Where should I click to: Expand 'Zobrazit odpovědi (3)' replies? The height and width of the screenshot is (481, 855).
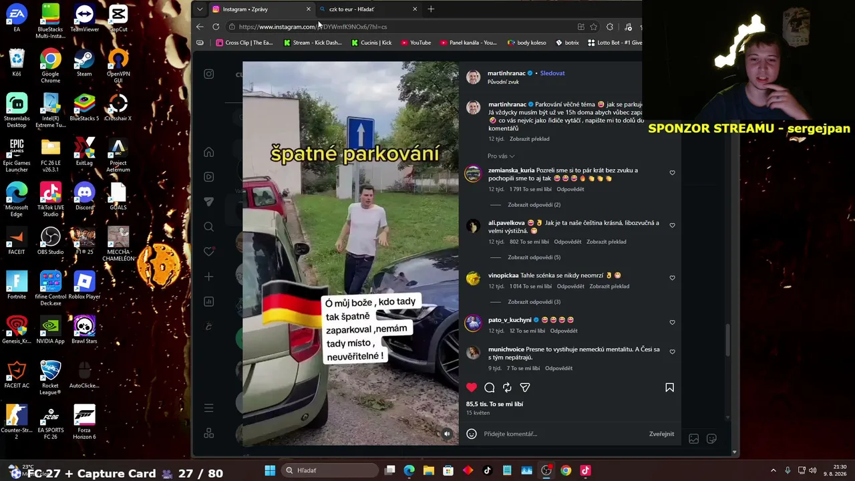tap(534, 302)
